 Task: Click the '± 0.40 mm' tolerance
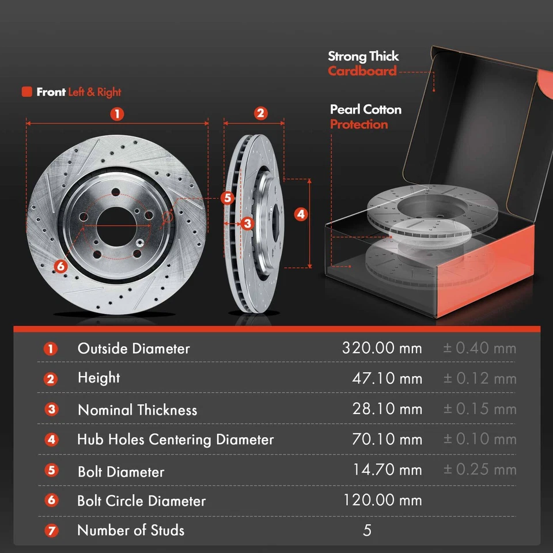click(x=480, y=348)
